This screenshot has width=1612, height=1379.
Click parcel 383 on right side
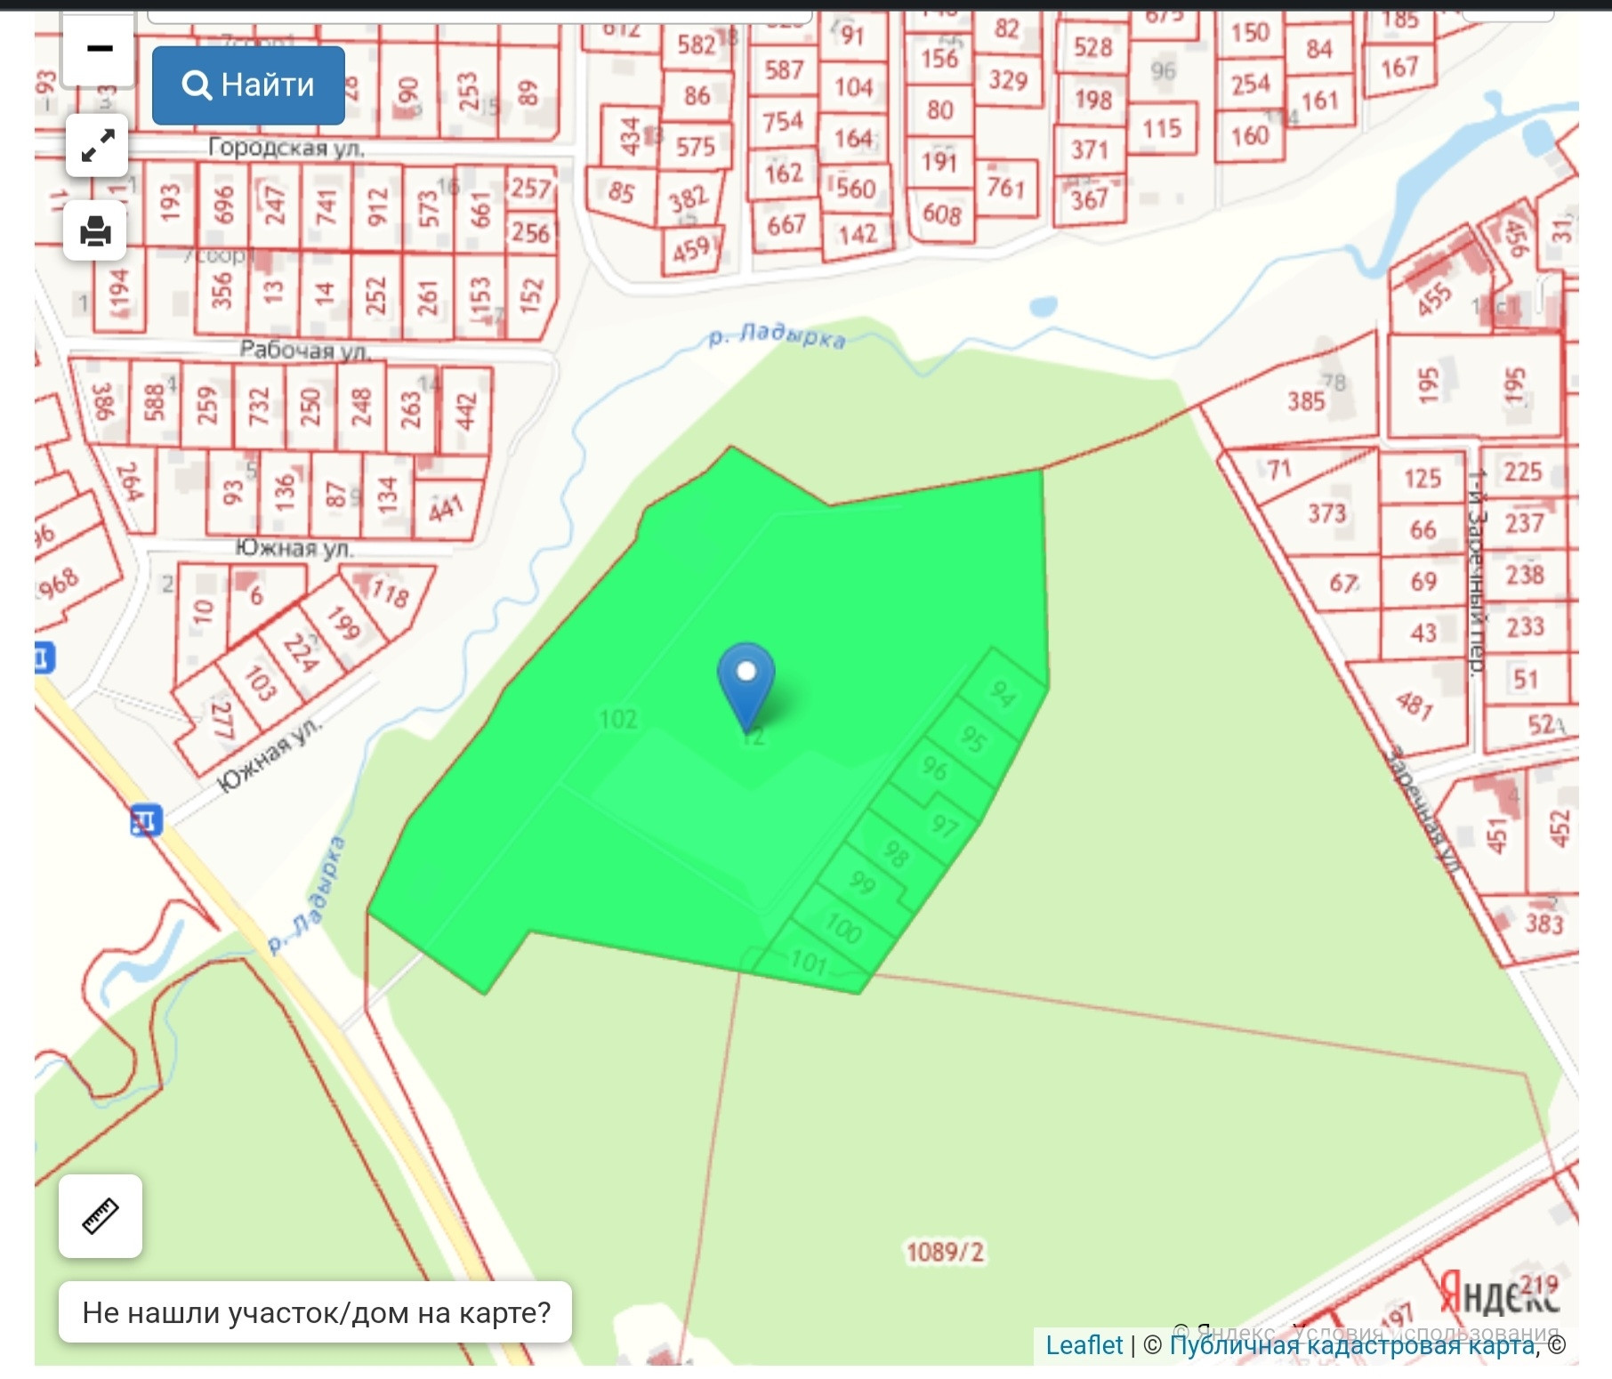[1543, 923]
